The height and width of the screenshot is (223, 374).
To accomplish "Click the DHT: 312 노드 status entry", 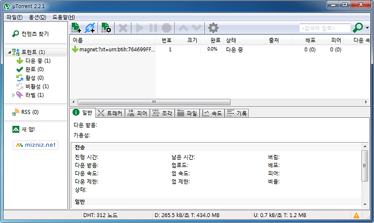I will pyautogui.click(x=100, y=215).
